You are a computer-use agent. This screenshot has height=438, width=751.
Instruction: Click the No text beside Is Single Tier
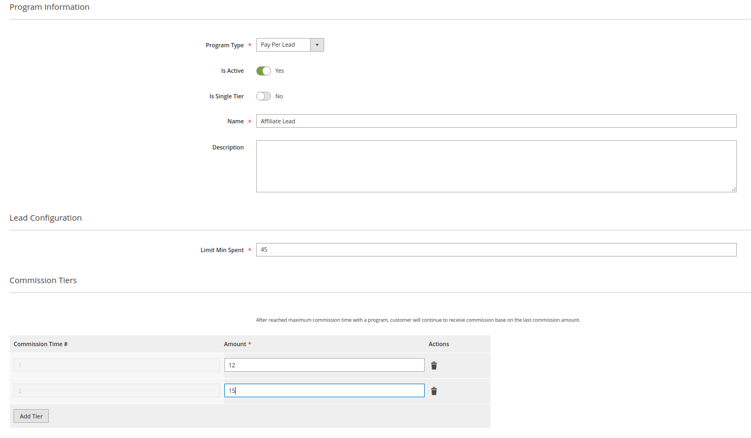coord(279,96)
